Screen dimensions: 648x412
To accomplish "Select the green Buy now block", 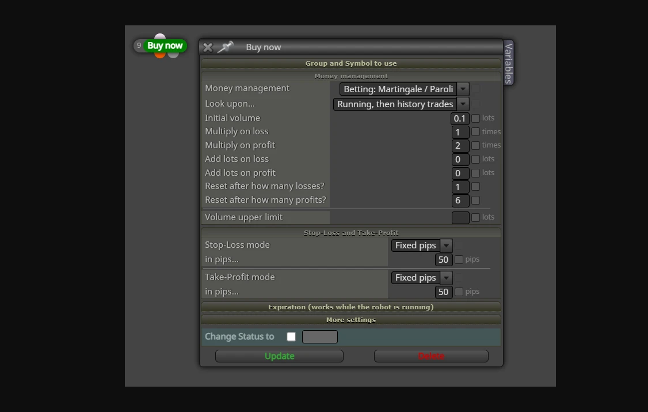I will coord(165,46).
